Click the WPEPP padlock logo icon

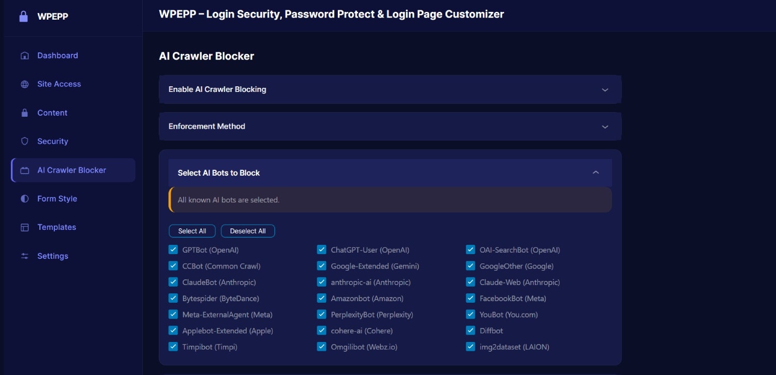coord(23,17)
